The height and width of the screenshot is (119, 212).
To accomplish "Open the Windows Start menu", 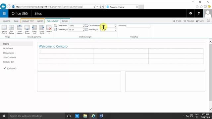I will (4, 116).
